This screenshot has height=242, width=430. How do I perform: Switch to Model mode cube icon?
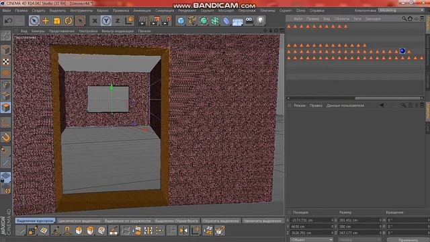(6, 50)
